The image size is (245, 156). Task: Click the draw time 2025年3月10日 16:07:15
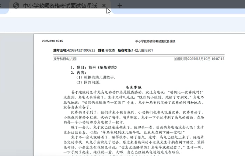point(206,59)
